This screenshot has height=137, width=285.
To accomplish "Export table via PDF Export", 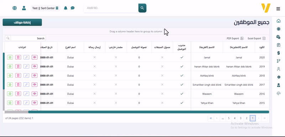I will [235, 39].
